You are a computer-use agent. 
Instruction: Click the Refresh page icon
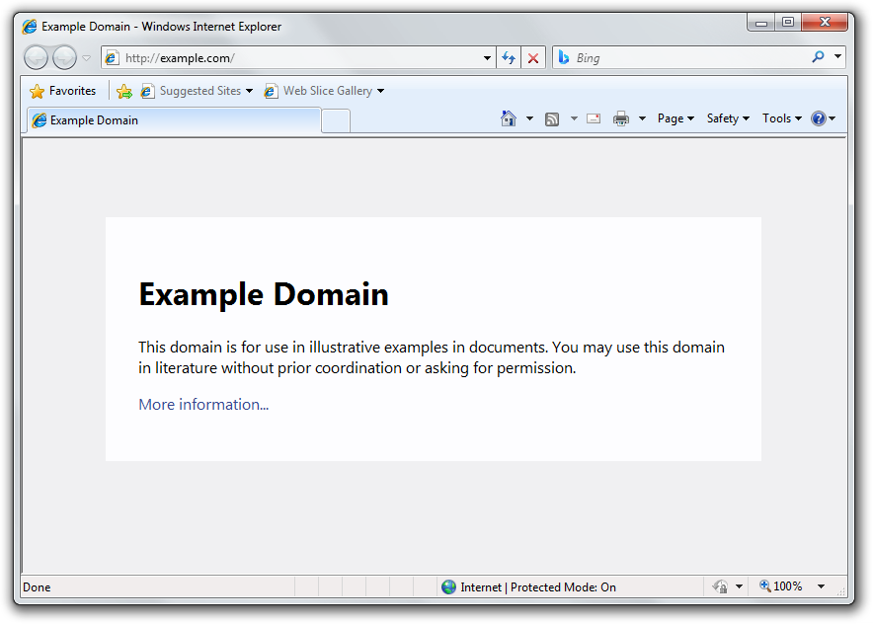(509, 58)
